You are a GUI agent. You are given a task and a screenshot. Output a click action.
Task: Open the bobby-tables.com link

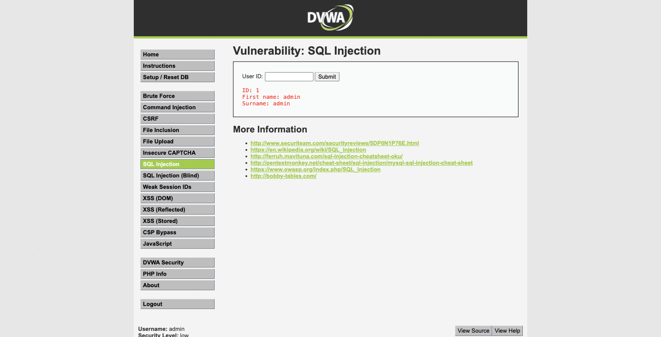click(283, 176)
